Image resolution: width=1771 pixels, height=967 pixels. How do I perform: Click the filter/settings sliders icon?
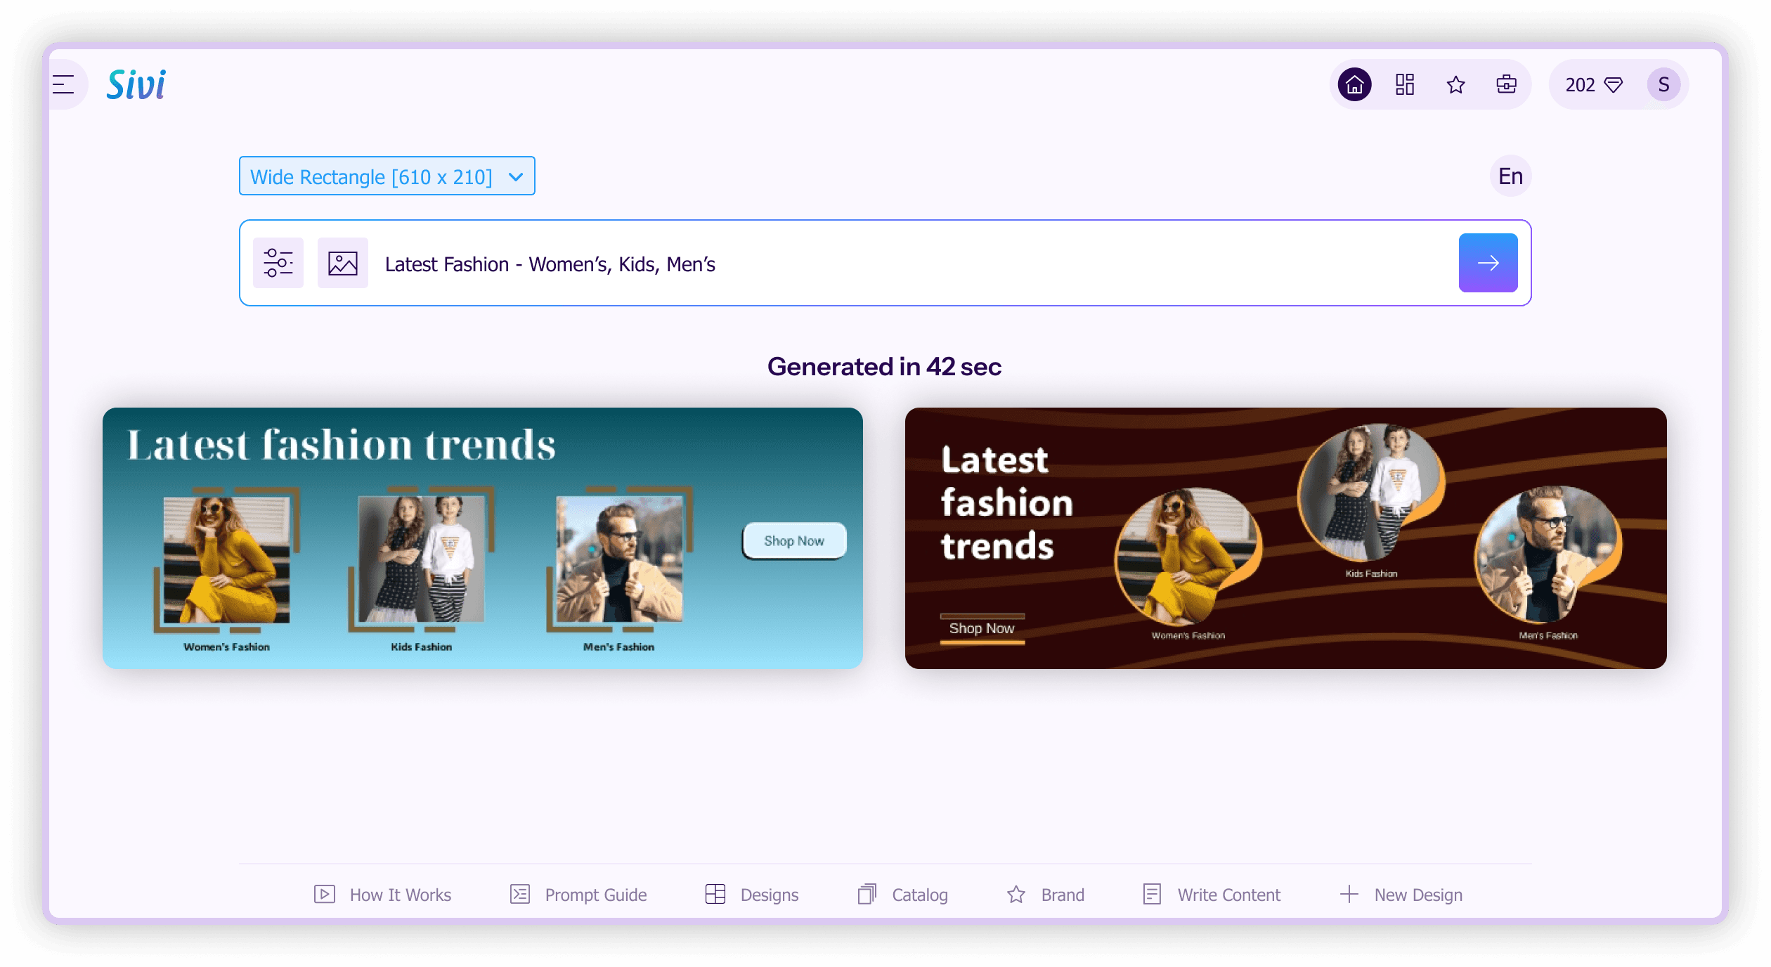278,262
